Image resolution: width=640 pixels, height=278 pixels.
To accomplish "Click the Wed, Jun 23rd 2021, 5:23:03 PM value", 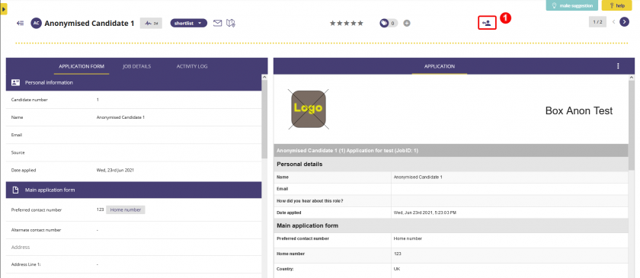I will 426,212.
